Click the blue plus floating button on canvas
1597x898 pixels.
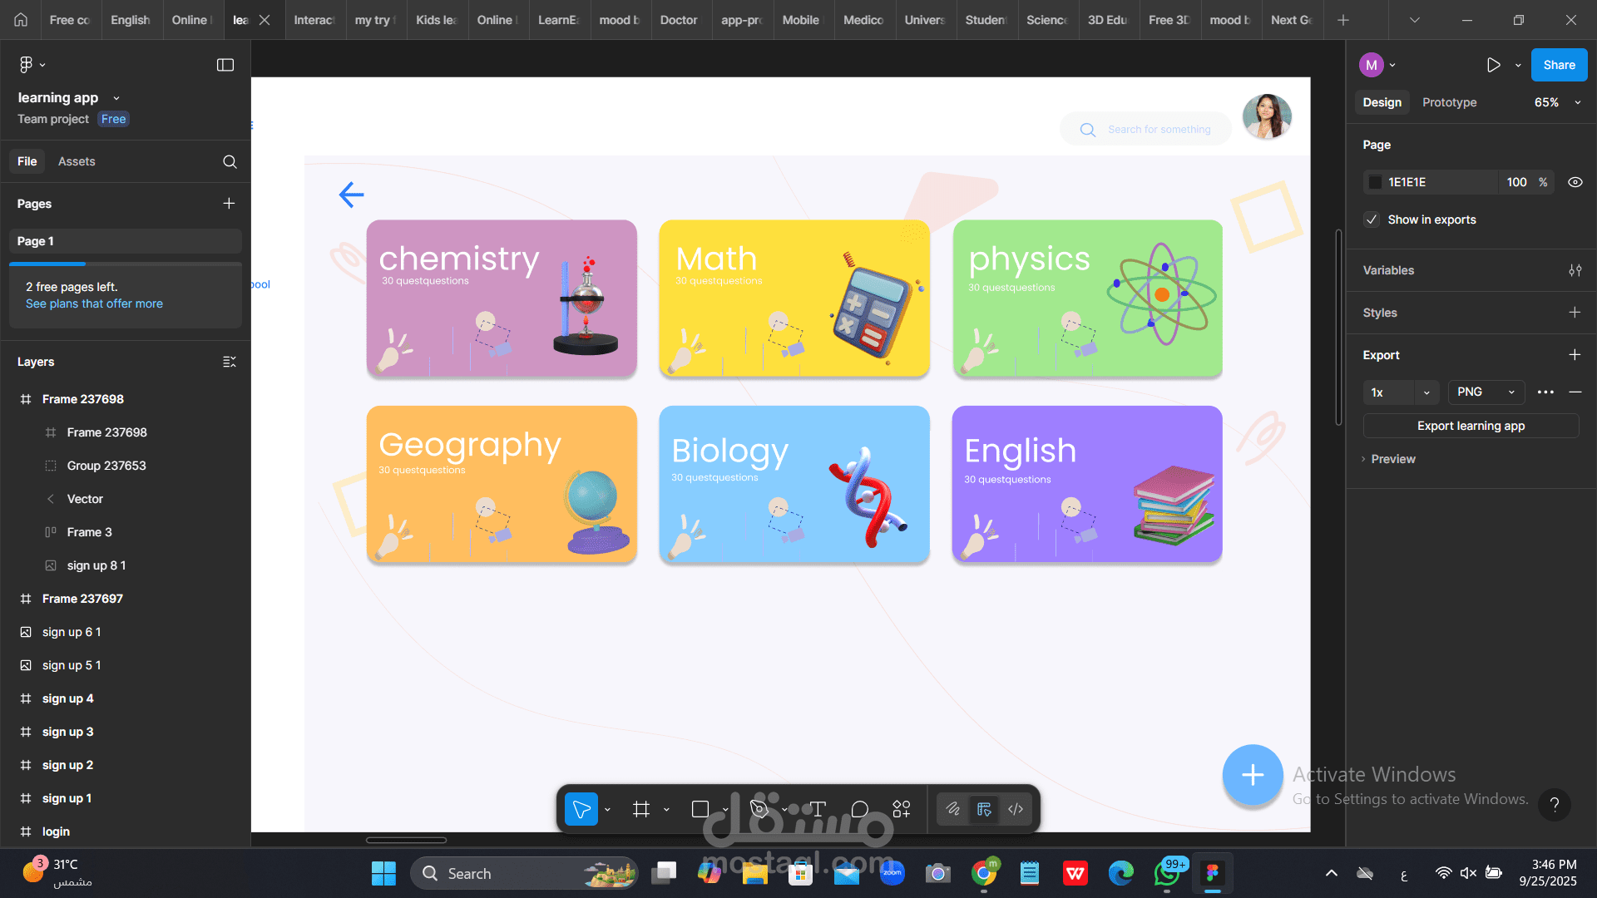tap(1253, 775)
